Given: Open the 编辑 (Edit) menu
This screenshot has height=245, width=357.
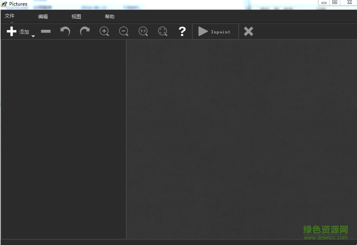Looking at the screenshot, I should [43, 17].
